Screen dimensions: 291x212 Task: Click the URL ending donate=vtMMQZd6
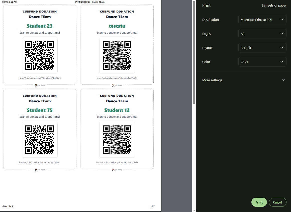[40, 78]
